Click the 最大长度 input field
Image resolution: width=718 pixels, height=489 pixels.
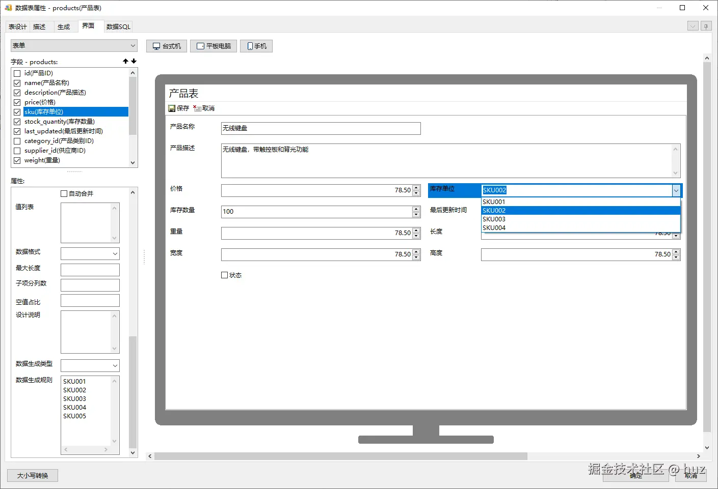point(90,270)
